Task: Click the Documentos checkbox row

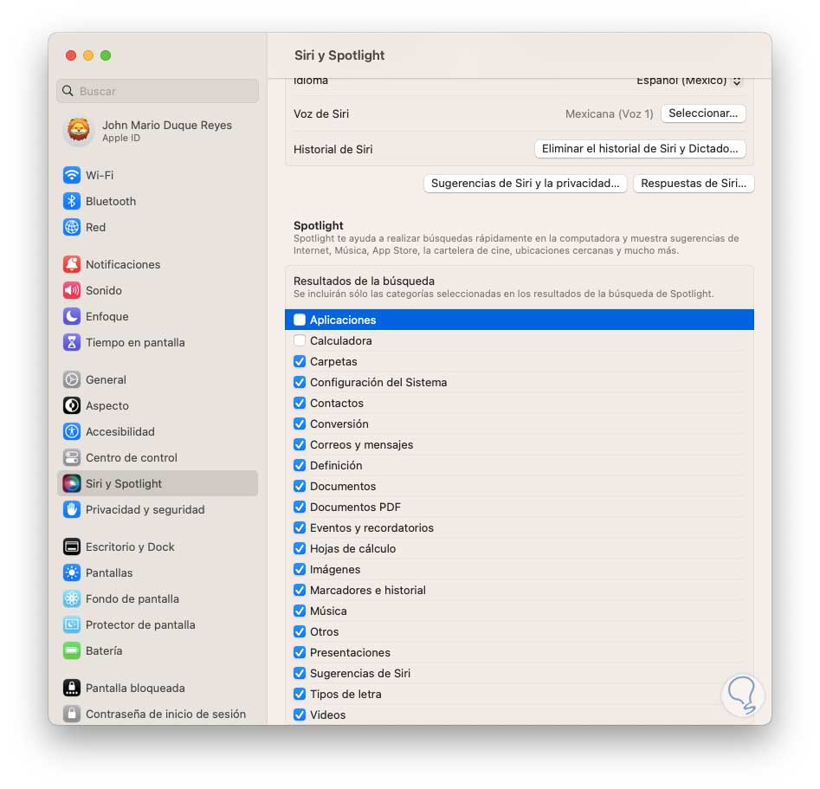Action: click(520, 486)
